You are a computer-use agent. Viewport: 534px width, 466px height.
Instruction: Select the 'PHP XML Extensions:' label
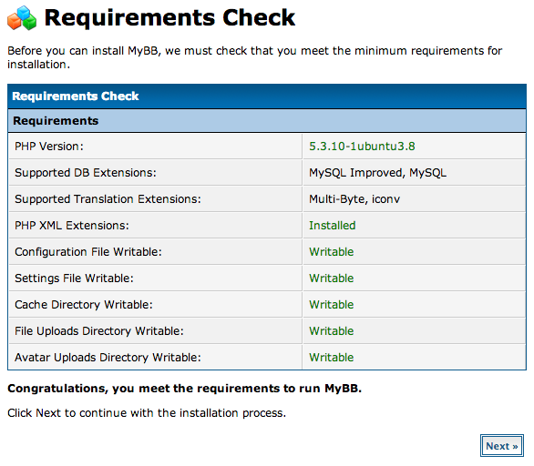point(72,226)
